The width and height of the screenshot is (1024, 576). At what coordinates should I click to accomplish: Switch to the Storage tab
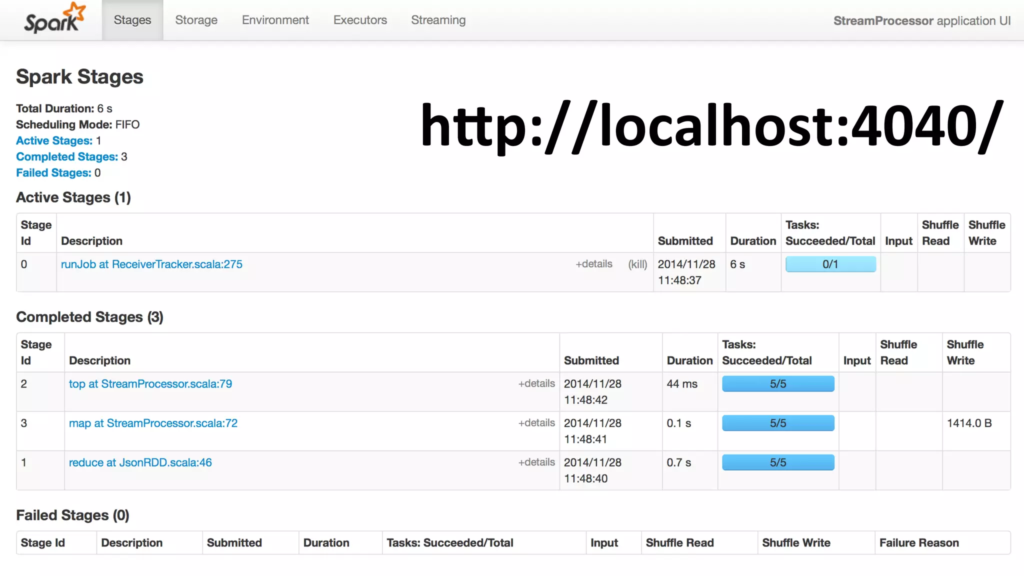196,20
